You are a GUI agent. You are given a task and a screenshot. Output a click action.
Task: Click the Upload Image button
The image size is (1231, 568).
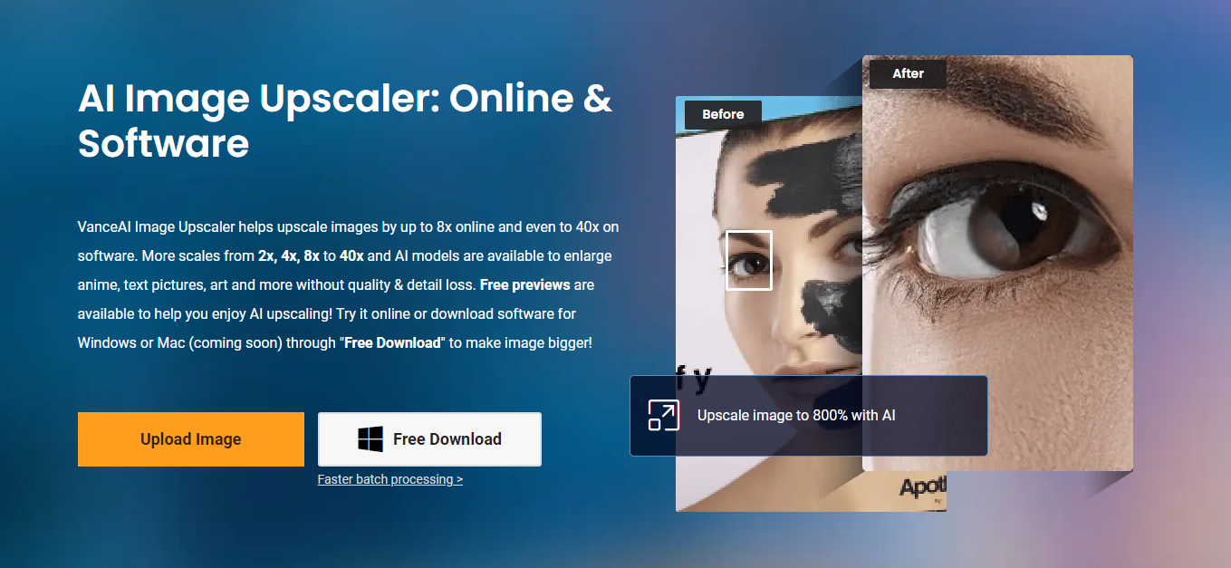(191, 439)
